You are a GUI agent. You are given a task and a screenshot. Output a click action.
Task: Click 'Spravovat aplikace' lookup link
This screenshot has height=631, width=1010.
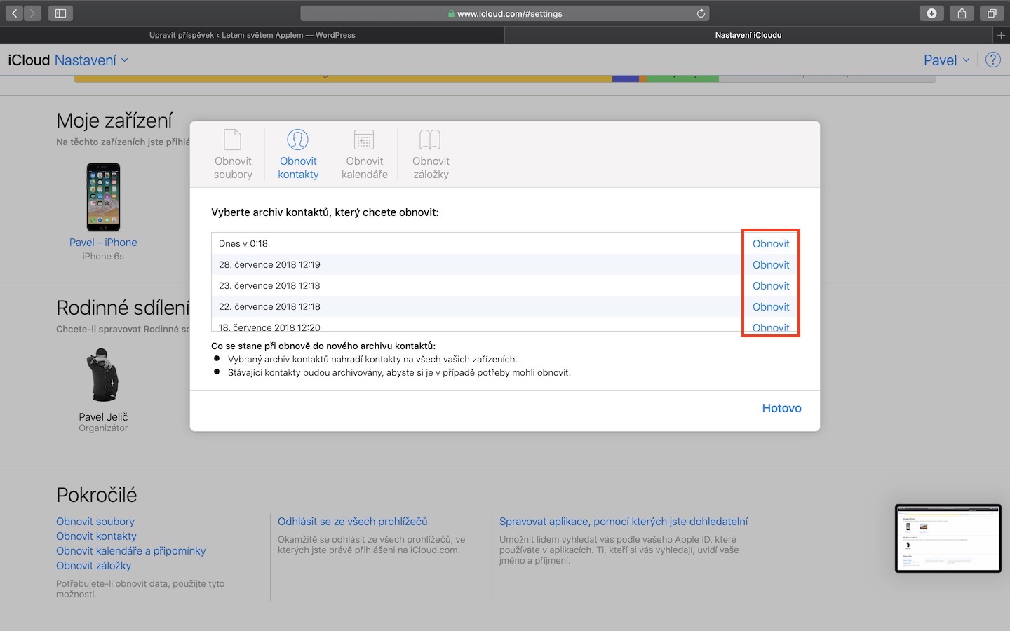[x=624, y=522]
